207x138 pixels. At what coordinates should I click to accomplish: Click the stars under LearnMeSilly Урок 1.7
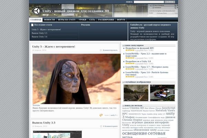pyautogui.click(x=130, y=69)
